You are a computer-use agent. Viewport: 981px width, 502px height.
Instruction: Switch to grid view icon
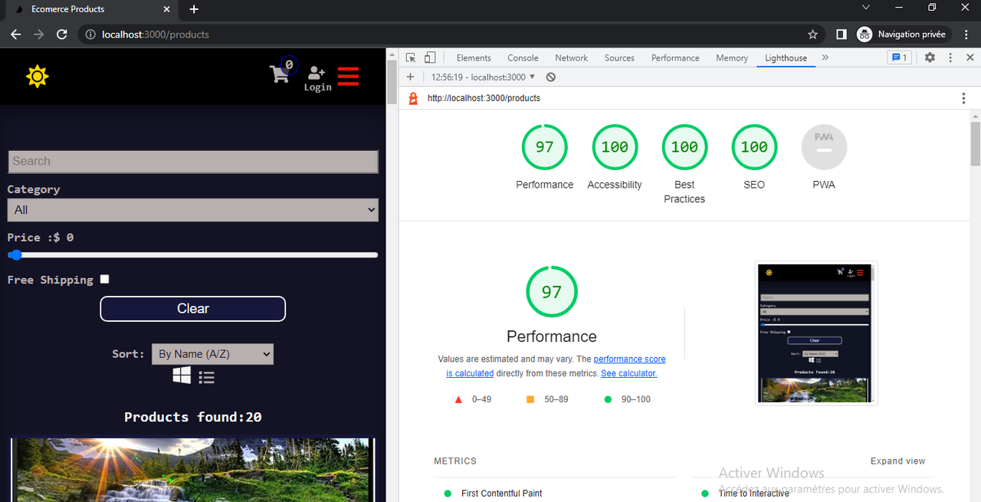point(182,376)
